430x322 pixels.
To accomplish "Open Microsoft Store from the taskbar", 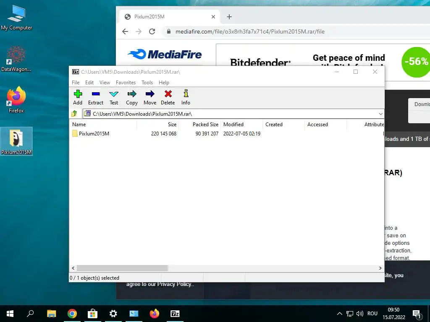I will 93,314.
